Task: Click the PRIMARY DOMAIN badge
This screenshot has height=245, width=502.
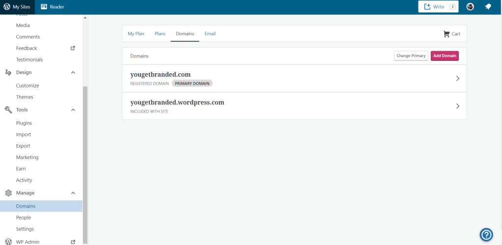Action: (192, 83)
